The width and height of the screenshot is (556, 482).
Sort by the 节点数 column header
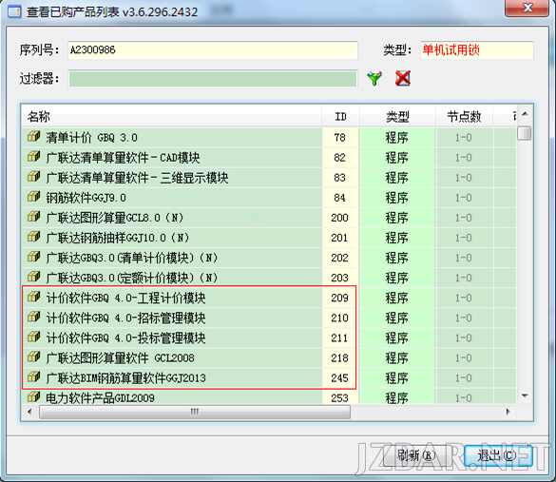click(x=464, y=116)
